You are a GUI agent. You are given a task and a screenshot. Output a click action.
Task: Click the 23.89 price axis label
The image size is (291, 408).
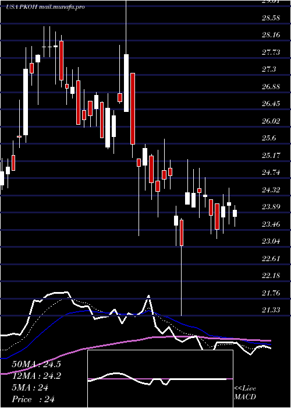[271, 207]
